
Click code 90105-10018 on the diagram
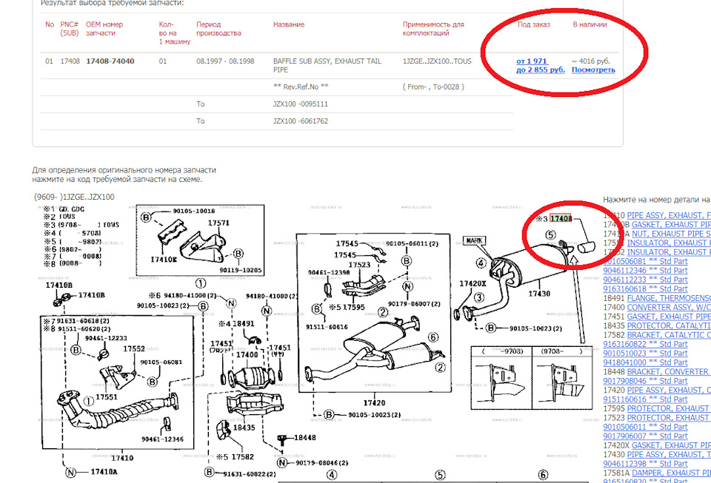pos(194,211)
